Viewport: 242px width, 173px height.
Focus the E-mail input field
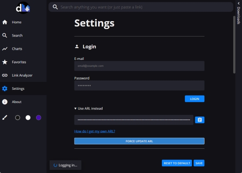[139, 66]
